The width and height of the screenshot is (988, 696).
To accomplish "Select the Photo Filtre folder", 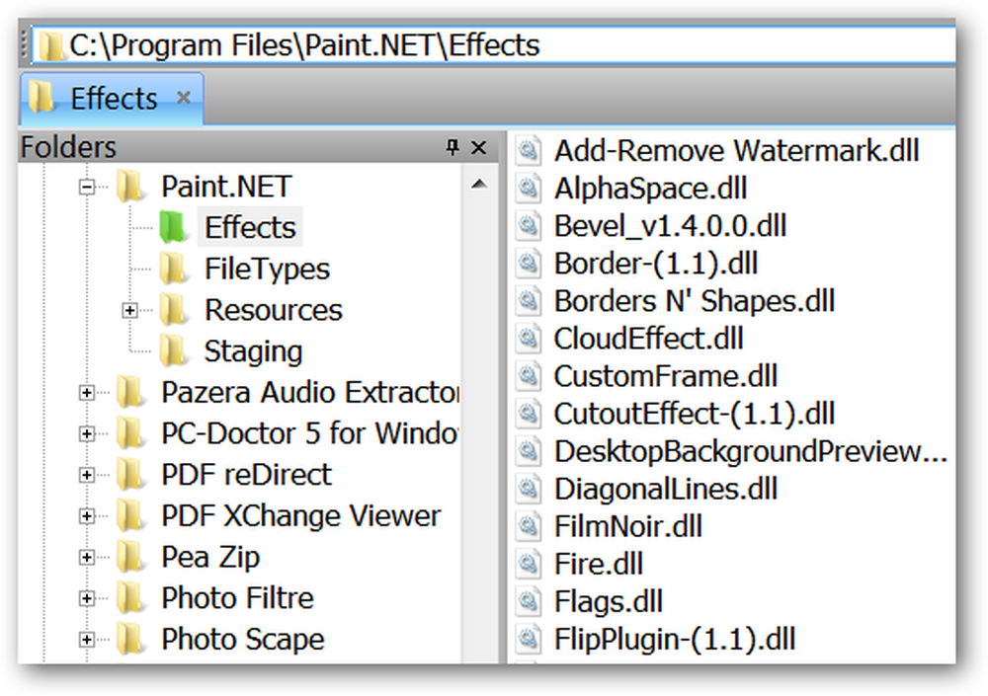I will pyautogui.click(x=237, y=597).
